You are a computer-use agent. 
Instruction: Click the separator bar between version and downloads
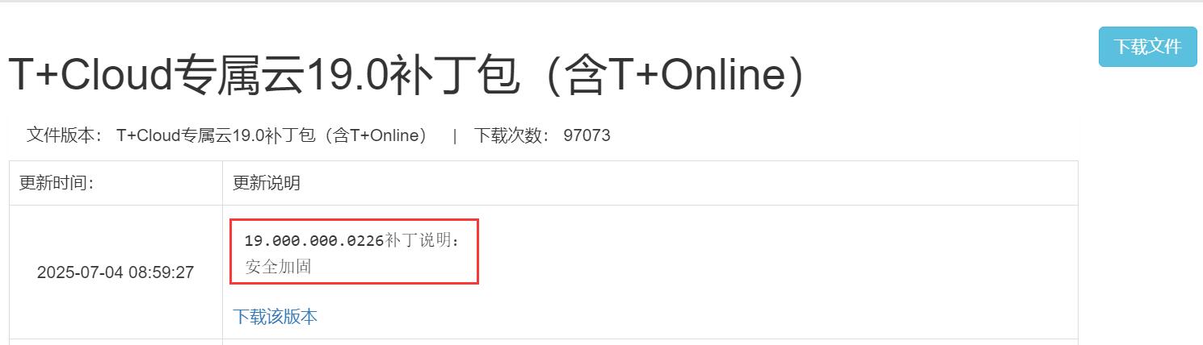[455, 135]
